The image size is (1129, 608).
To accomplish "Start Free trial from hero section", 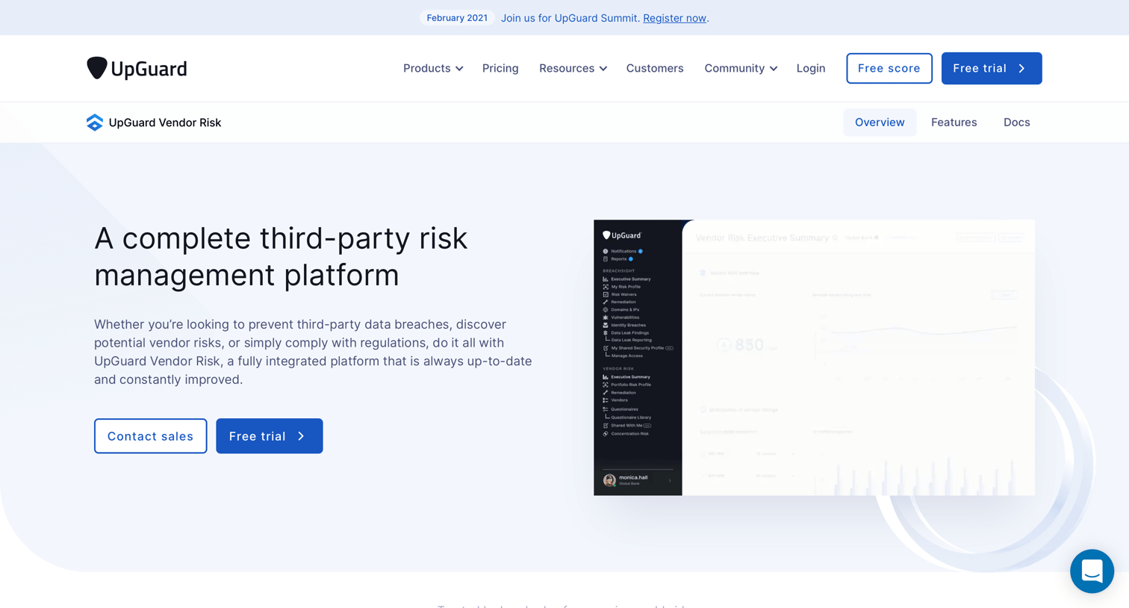I will click(x=270, y=436).
